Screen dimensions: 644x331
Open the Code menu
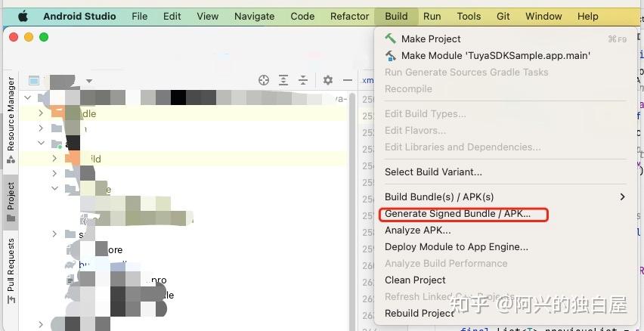pyautogui.click(x=302, y=17)
